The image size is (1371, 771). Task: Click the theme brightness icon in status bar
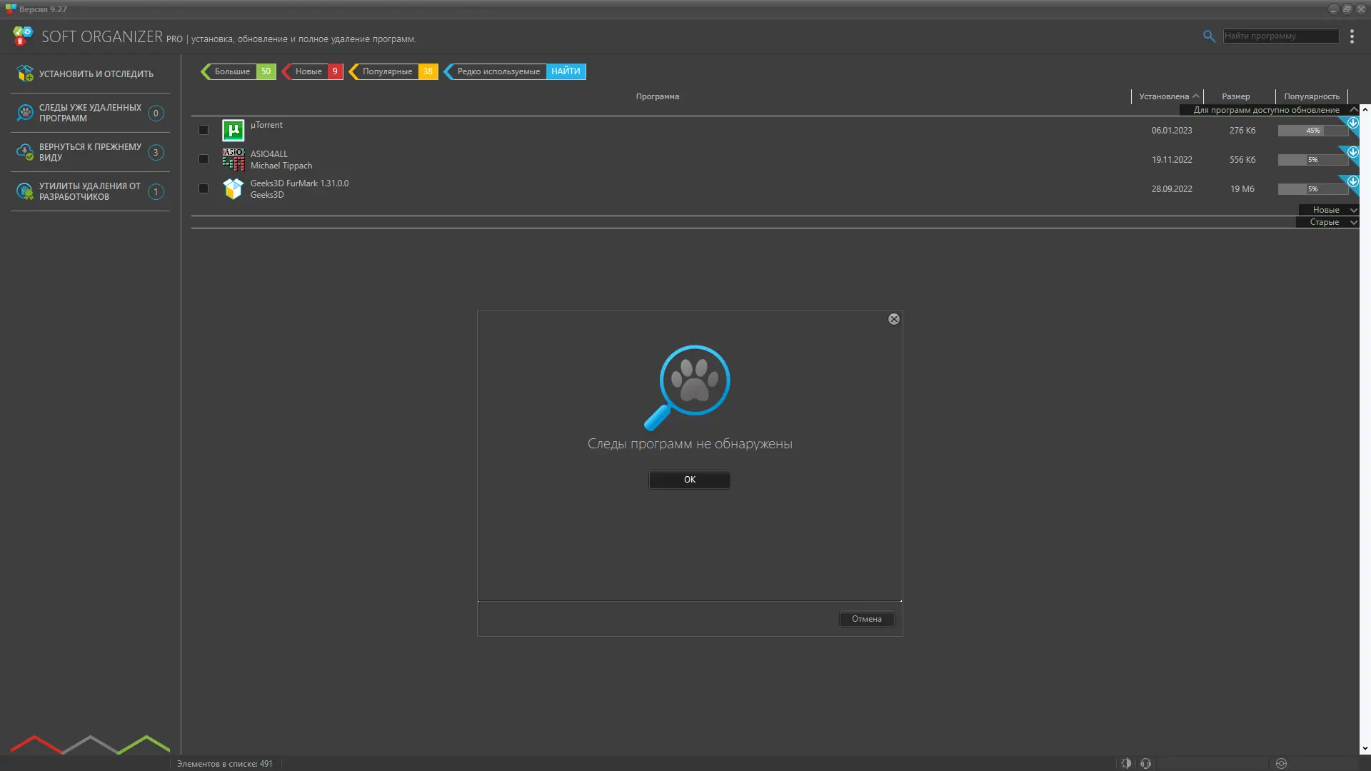point(1126,763)
